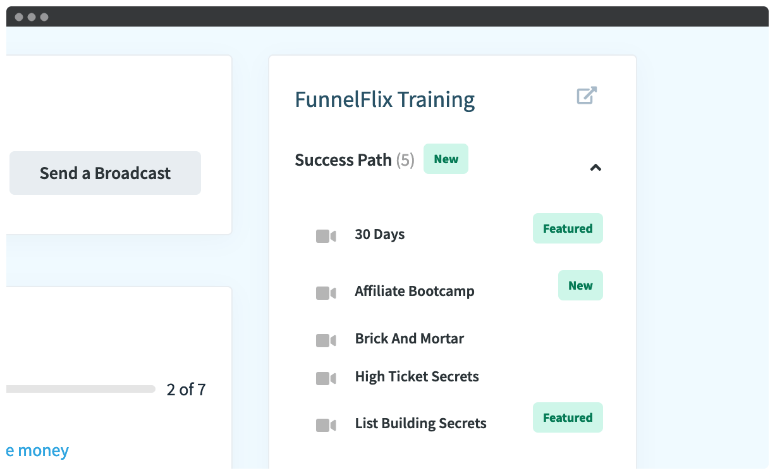Click the third window control dot
775x475 pixels.
(x=44, y=17)
